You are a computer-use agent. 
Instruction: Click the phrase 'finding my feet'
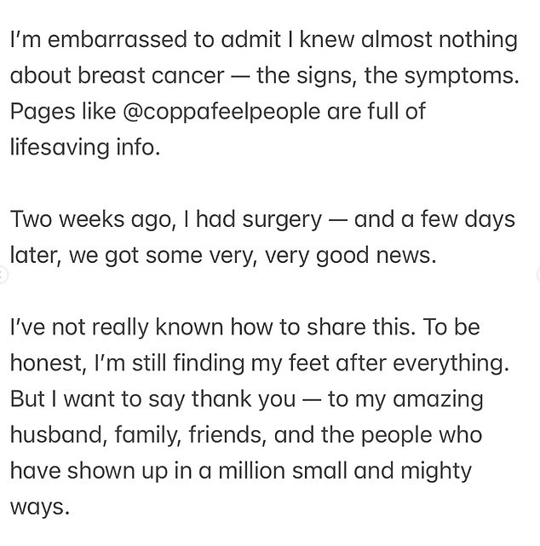(x=251, y=364)
